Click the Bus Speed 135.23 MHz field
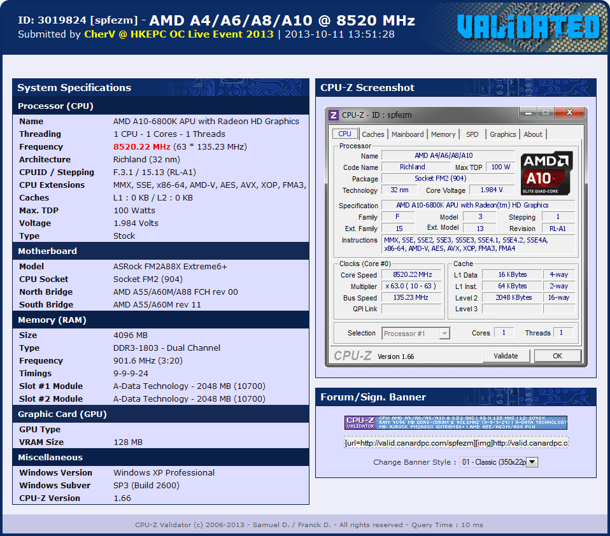 click(411, 297)
